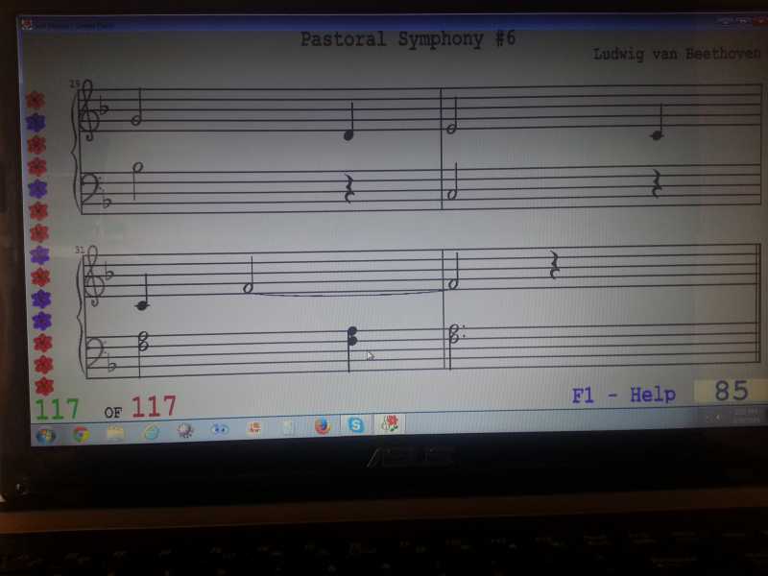
Task: Open the Windows Start menu orb
Action: tap(45, 436)
